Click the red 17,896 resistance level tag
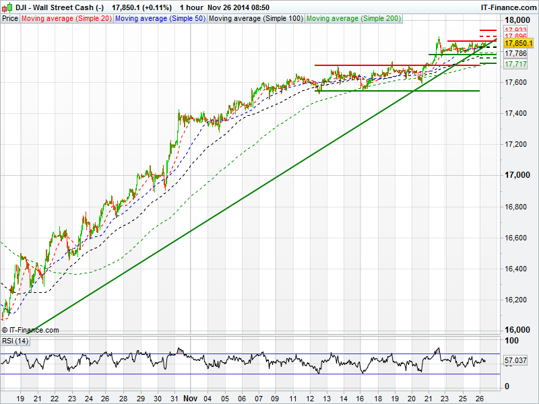The image size is (539, 404). (x=515, y=36)
